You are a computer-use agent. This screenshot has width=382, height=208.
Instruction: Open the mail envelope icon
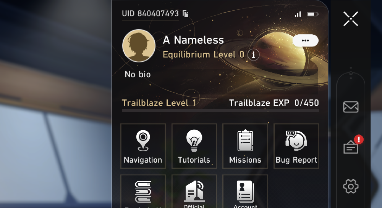(351, 107)
